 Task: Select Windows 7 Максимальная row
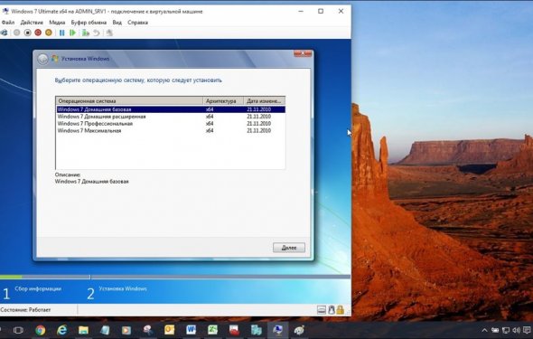(x=171, y=130)
